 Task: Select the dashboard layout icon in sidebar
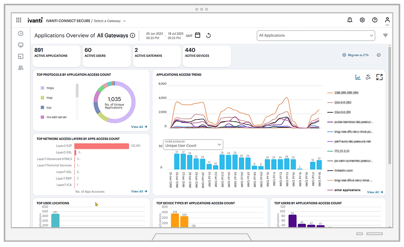21,57
